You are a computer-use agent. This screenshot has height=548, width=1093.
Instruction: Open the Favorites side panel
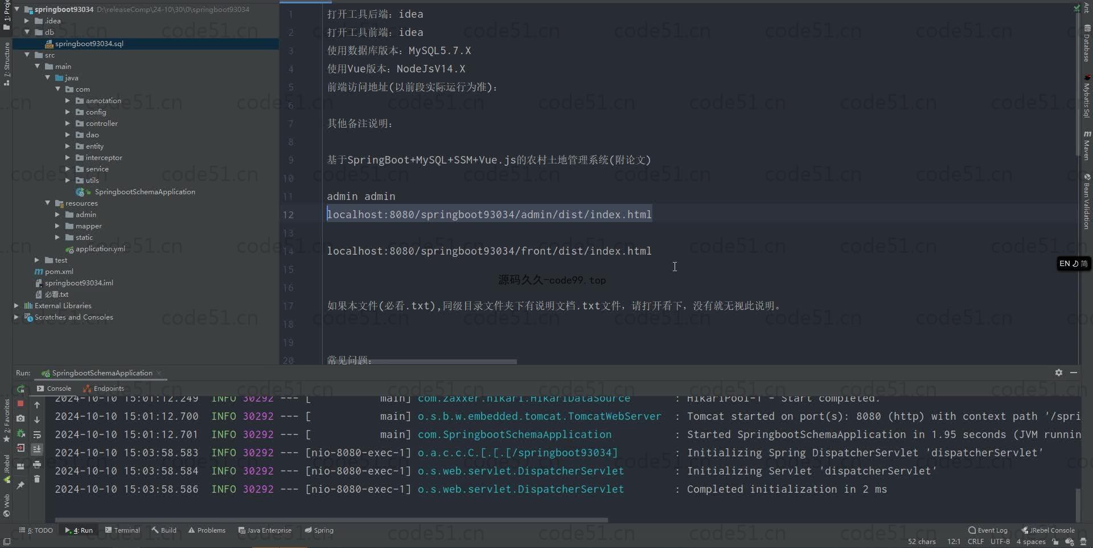pos(6,420)
